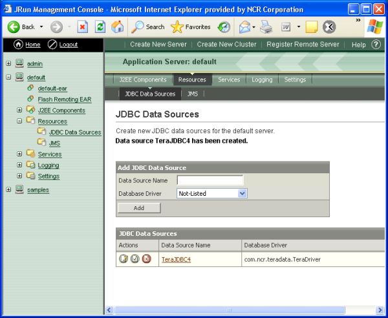Open the Search magnifier toolbar button

coord(147,26)
